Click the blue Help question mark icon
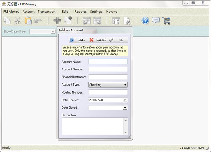 pyautogui.click(x=145, y=20)
